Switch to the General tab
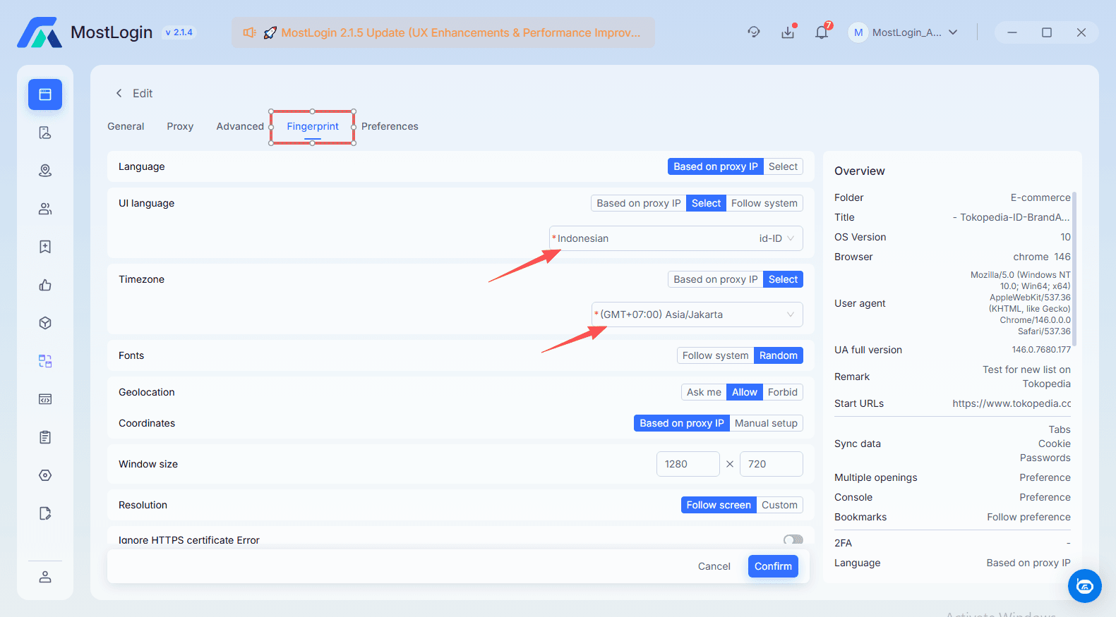The width and height of the screenshot is (1116, 617). tap(126, 126)
